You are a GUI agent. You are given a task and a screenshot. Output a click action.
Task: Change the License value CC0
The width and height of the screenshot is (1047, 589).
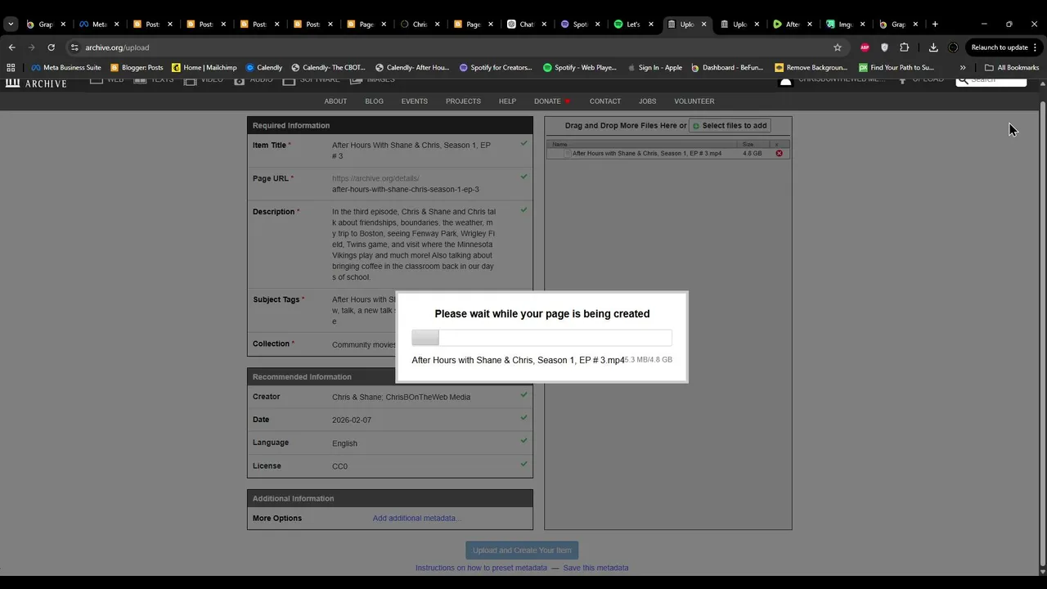click(339, 466)
